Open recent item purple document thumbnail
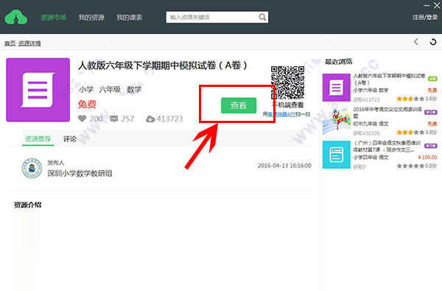The height and width of the screenshot is (291, 442). tap(337, 88)
